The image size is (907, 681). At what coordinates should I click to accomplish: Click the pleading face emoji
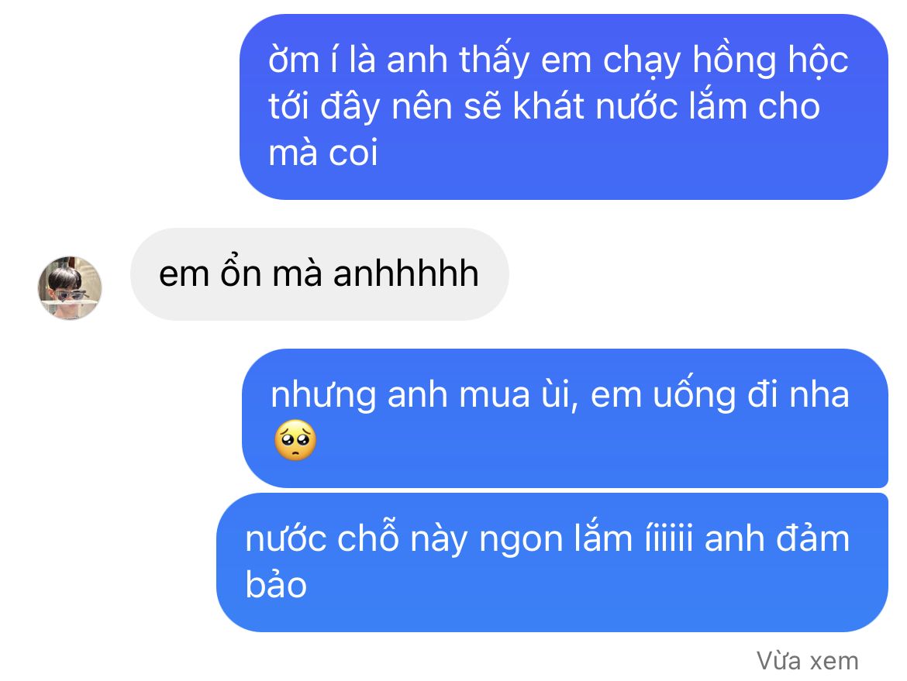[x=295, y=441]
